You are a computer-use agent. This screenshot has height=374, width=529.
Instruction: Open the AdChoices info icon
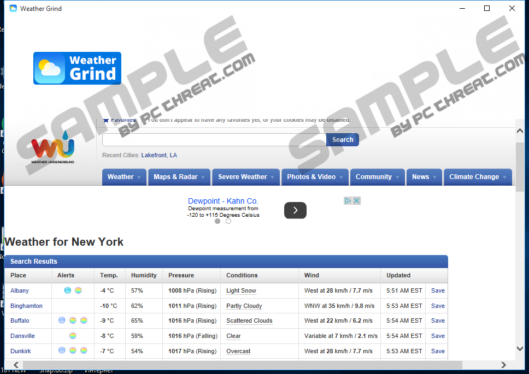[x=348, y=201]
